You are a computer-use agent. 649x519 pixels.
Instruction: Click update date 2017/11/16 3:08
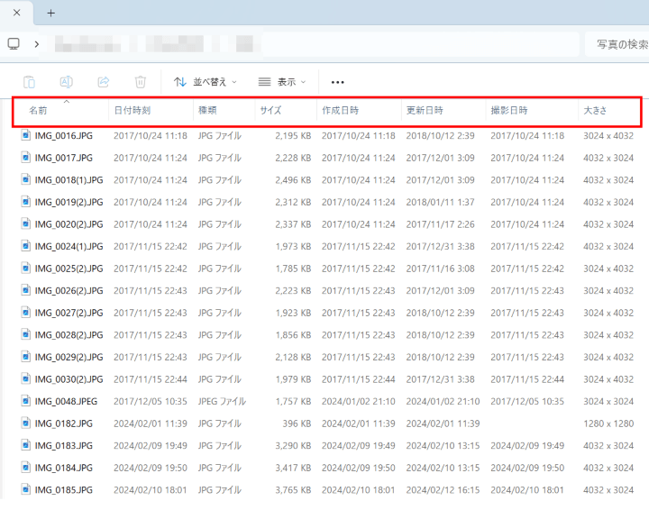point(441,269)
